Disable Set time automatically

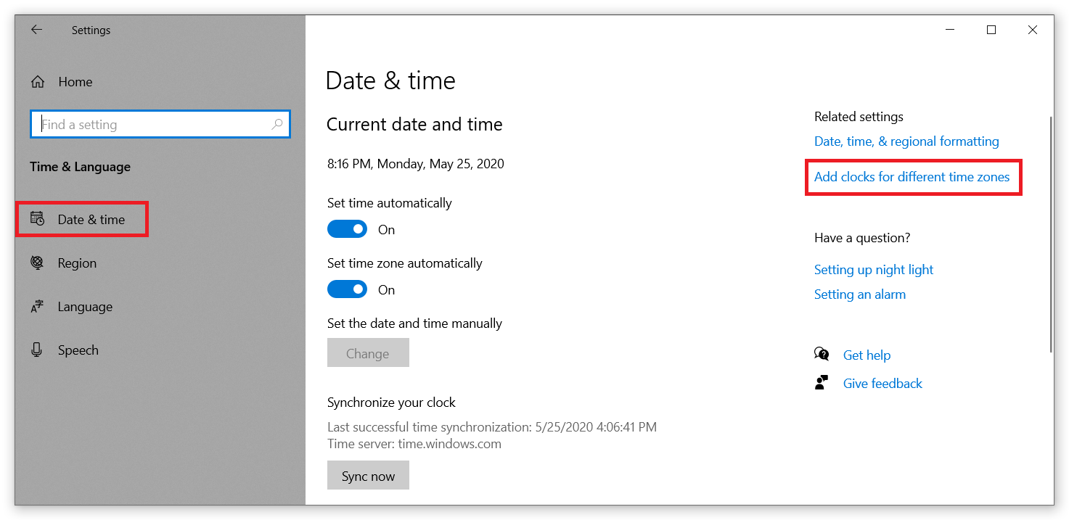point(347,228)
